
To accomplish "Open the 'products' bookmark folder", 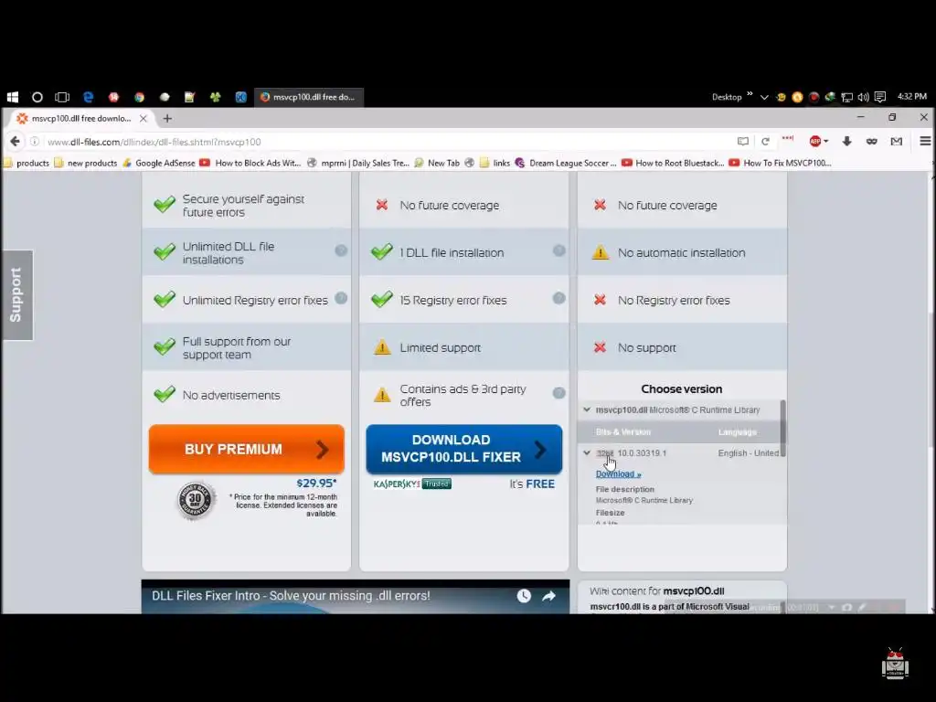I will (27, 163).
